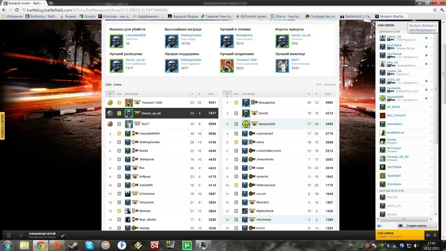This screenshot has width=446, height=251.
Task: Click arrow right of Com Center speaker
Action: click(435, 235)
